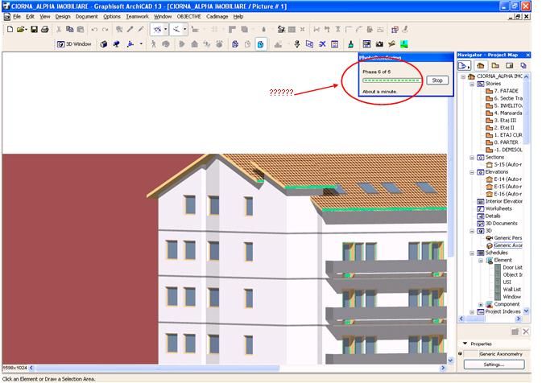This screenshot has height=383, width=546.
Task: Switch Navigator to View Map folder icon
Action: 495,65
